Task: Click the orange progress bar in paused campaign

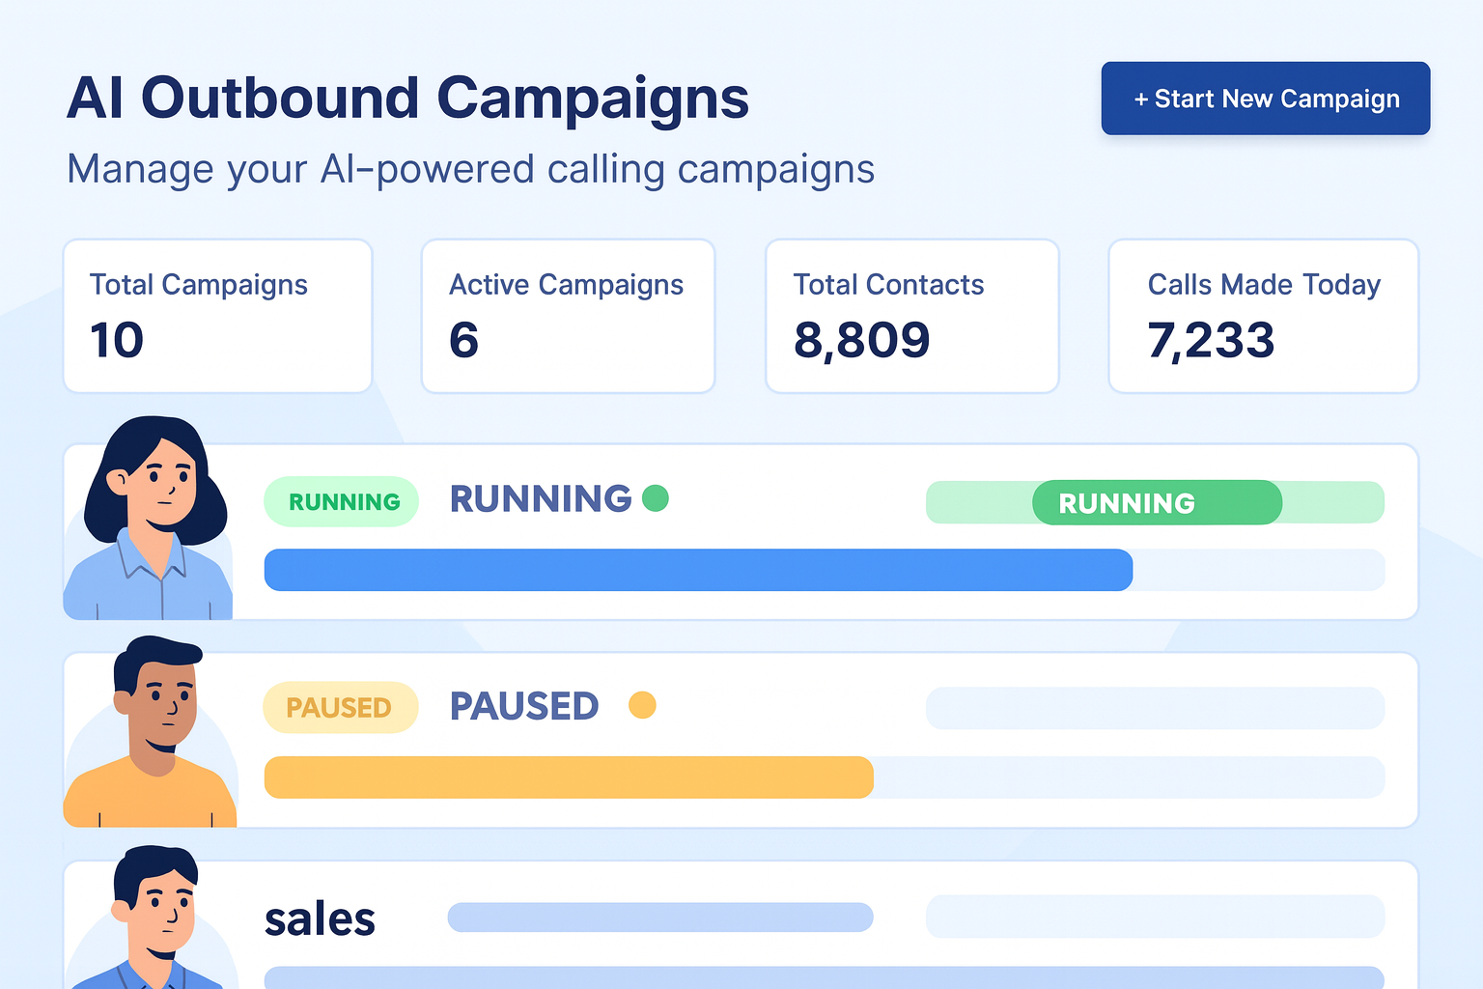Action: [x=569, y=777]
